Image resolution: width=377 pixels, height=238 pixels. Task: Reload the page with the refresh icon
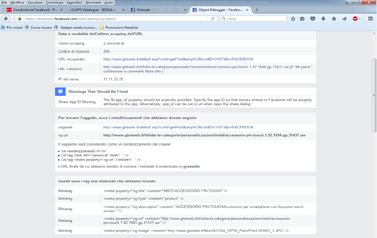click(213, 19)
